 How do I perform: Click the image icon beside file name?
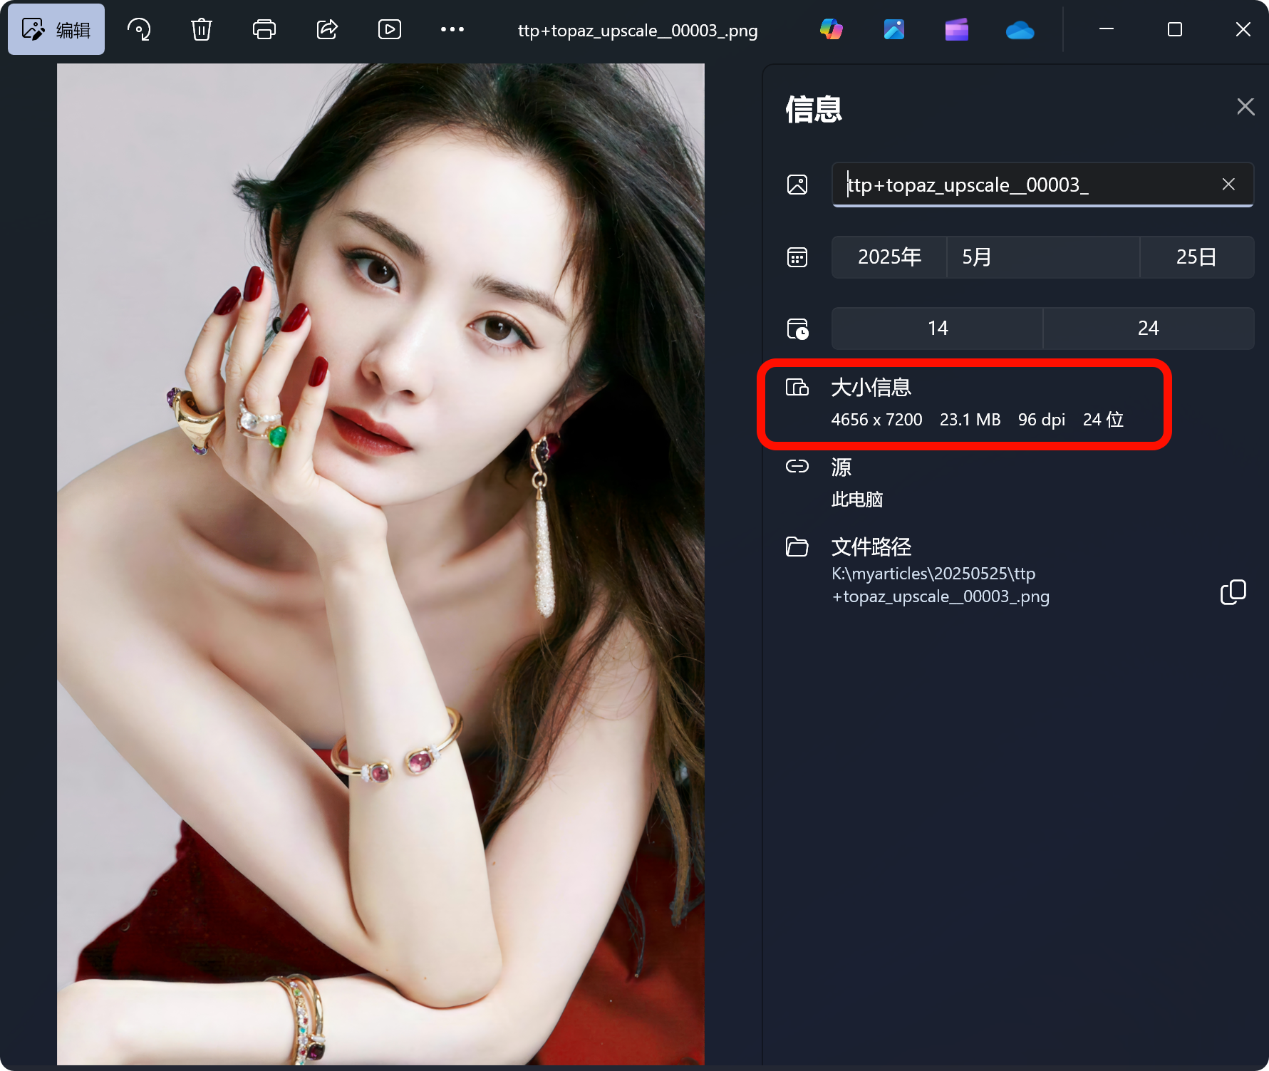click(797, 185)
